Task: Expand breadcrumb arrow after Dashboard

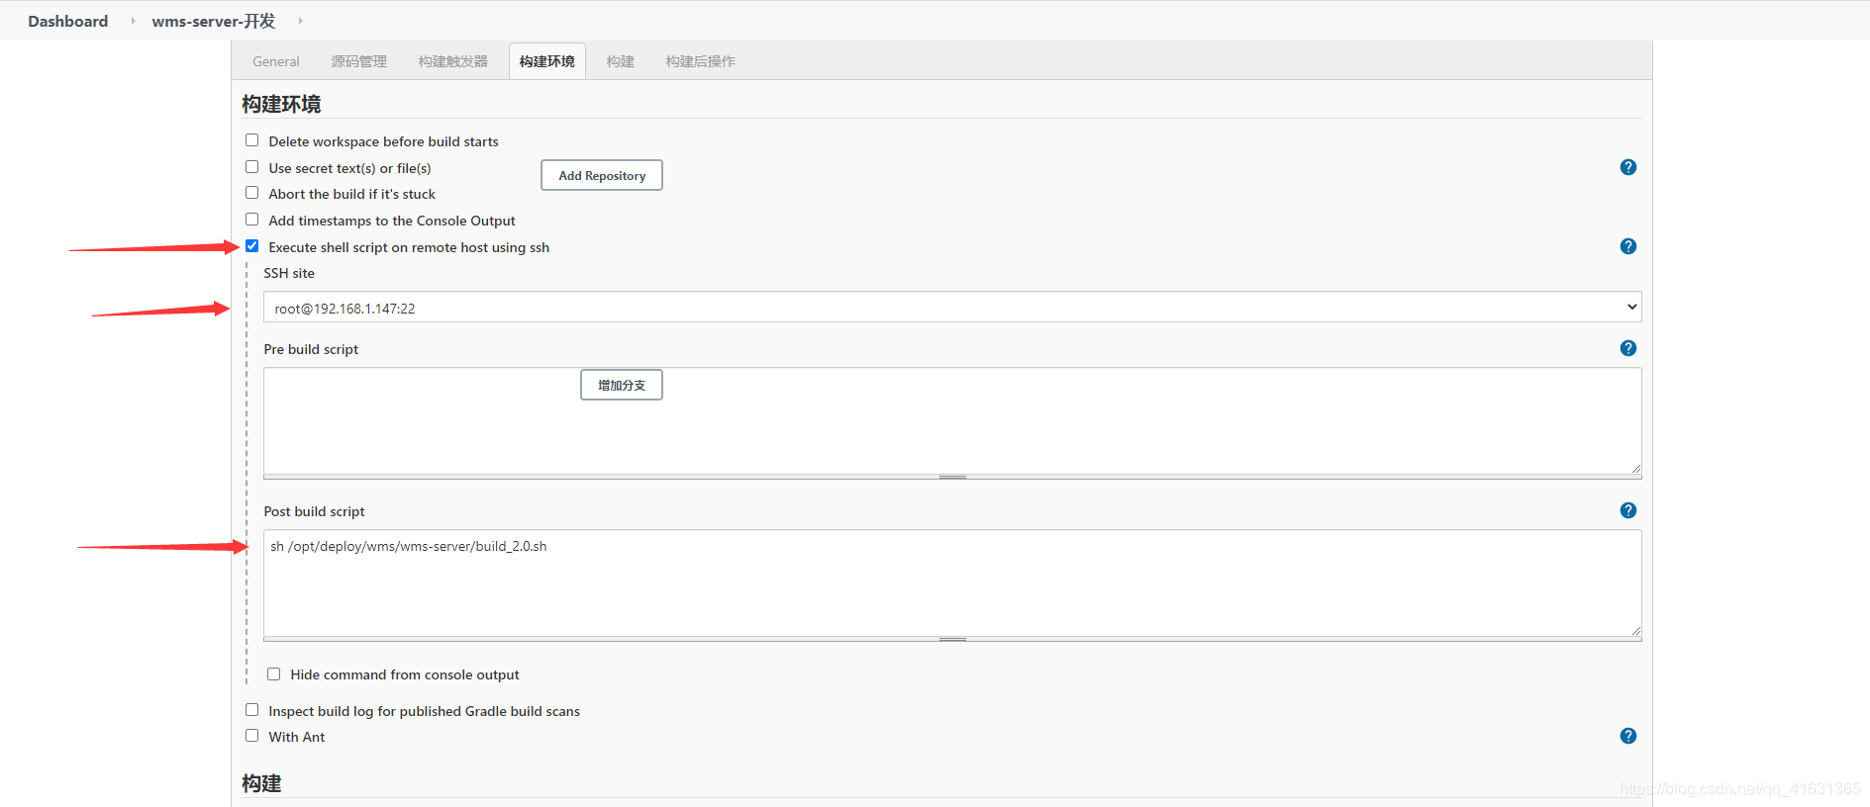Action: pyautogui.click(x=133, y=21)
